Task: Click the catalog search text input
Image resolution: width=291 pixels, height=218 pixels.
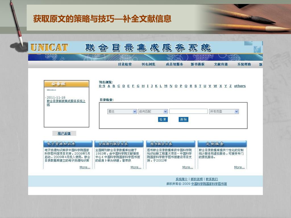Action: (x=188, y=111)
